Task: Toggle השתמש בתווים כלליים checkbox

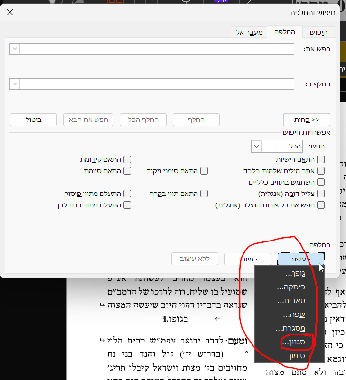Action: pos(321,182)
